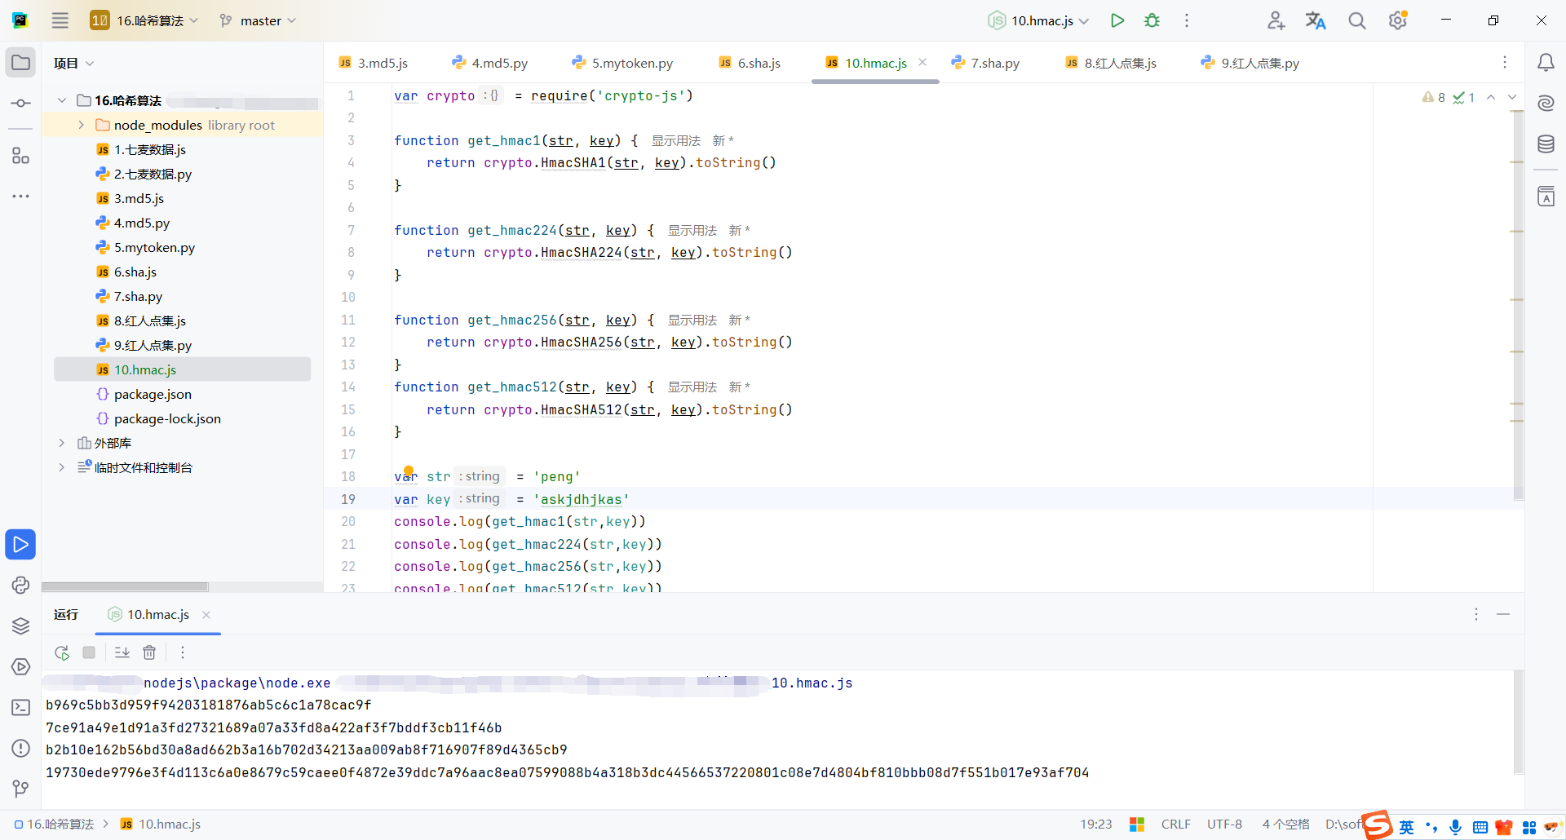Switch to the 9.红人点集.py editor tab
Viewport: 1566px width, 840px height.
1250,63
